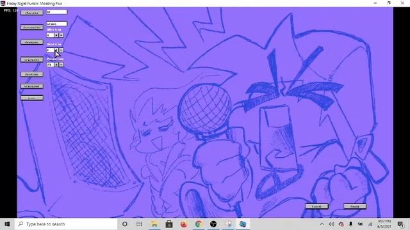Open Task View on the taskbar
The width and height of the screenshot is (410, 230).
(139, 224)
